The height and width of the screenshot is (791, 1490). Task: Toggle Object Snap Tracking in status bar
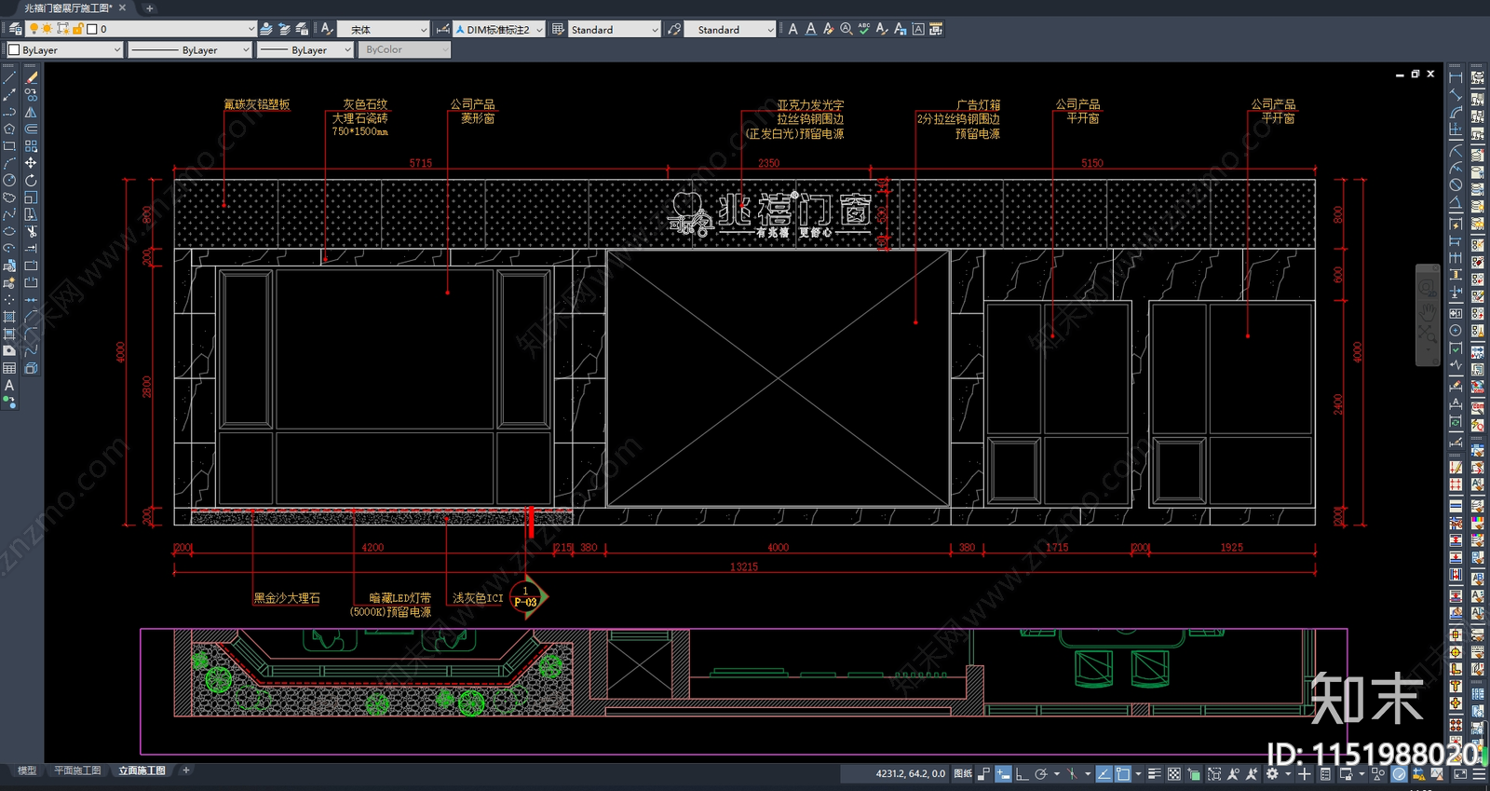pos(1104,773)
